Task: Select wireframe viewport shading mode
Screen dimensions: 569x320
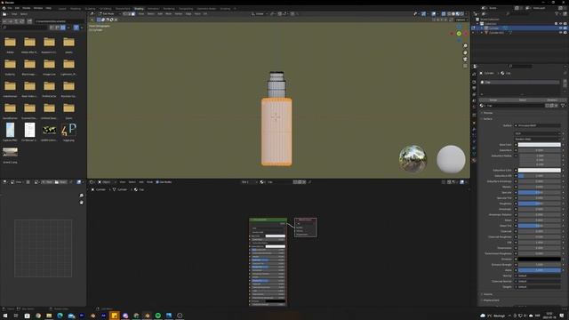Action: pyautogui.click(x=449, y=14)
